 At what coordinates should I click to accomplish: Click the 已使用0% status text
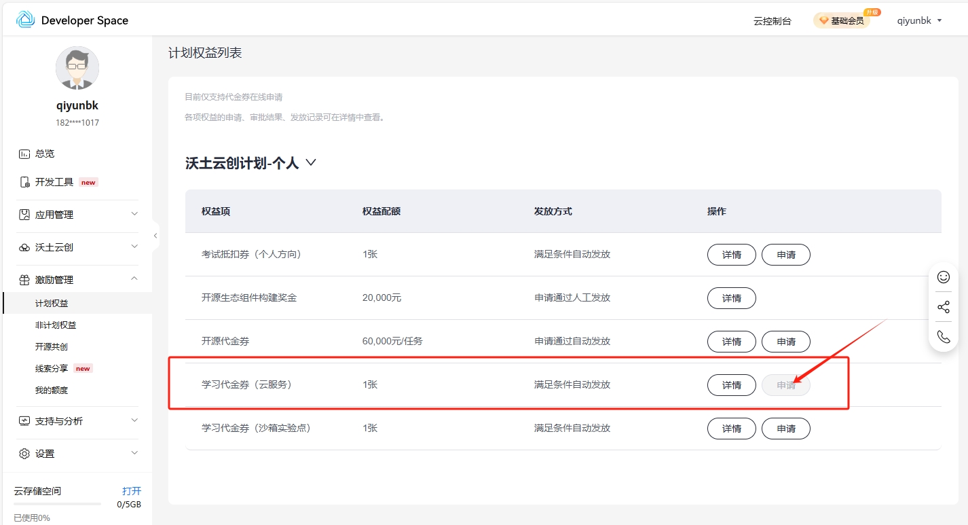pyautogui.click(x=32, y=518)
